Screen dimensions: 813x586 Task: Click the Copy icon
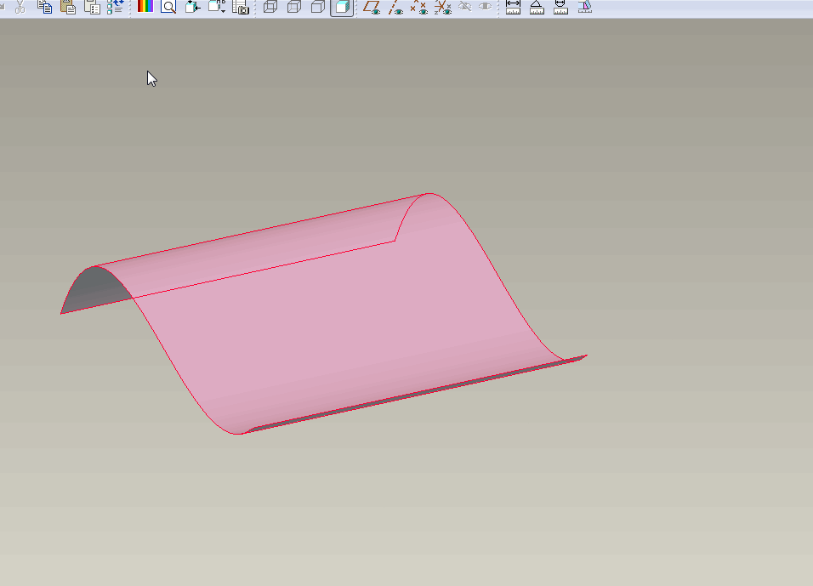(x=44, y=7)
